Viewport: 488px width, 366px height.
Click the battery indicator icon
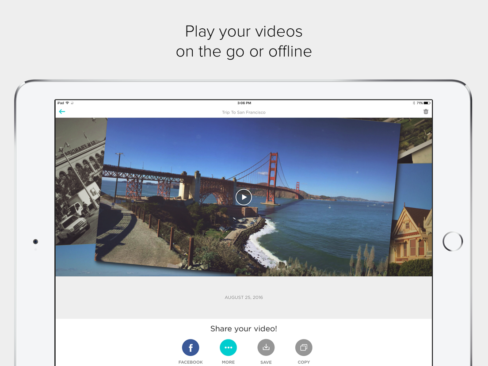427,103
